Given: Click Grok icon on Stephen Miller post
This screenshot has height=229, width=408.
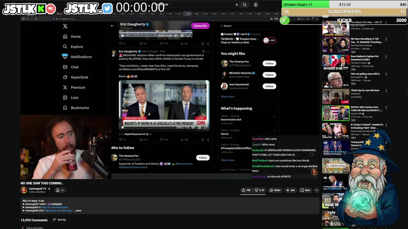Looking at the screenshot, I should pyautogui.click(x=203, y=51).
